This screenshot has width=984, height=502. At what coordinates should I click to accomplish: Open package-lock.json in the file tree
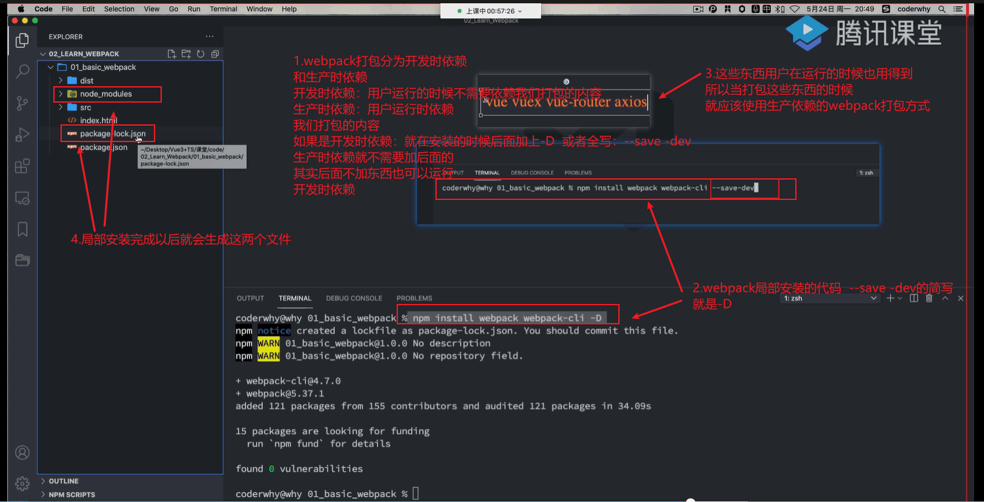click(x=112, y=134)
